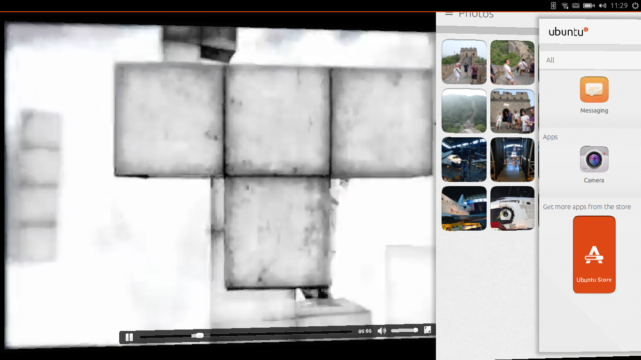Screen dimensions: 641x360
Task: Open the battery indicator
Action: pos(589,6)
